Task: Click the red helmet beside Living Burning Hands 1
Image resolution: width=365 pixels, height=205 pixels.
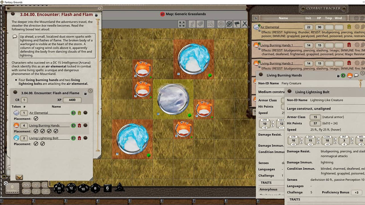Action: 349,45
